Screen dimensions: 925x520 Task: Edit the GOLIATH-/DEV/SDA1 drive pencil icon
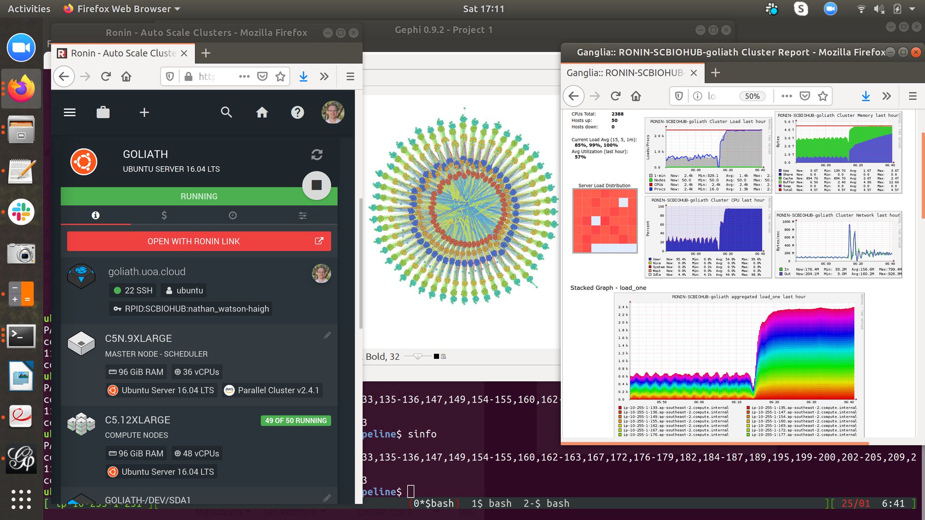tap(327, 498)
